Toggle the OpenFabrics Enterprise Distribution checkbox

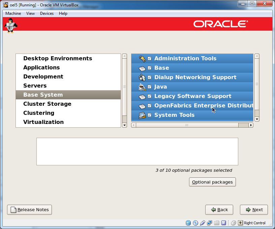(x=149, y=105)
